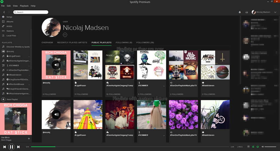Open the #DenDerPlaylisteManLytterTil mosaic cover
Screen dimensions: 280x151
pos(183,65)
